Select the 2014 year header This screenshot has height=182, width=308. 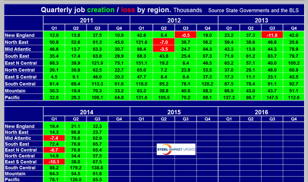(86, 112)
